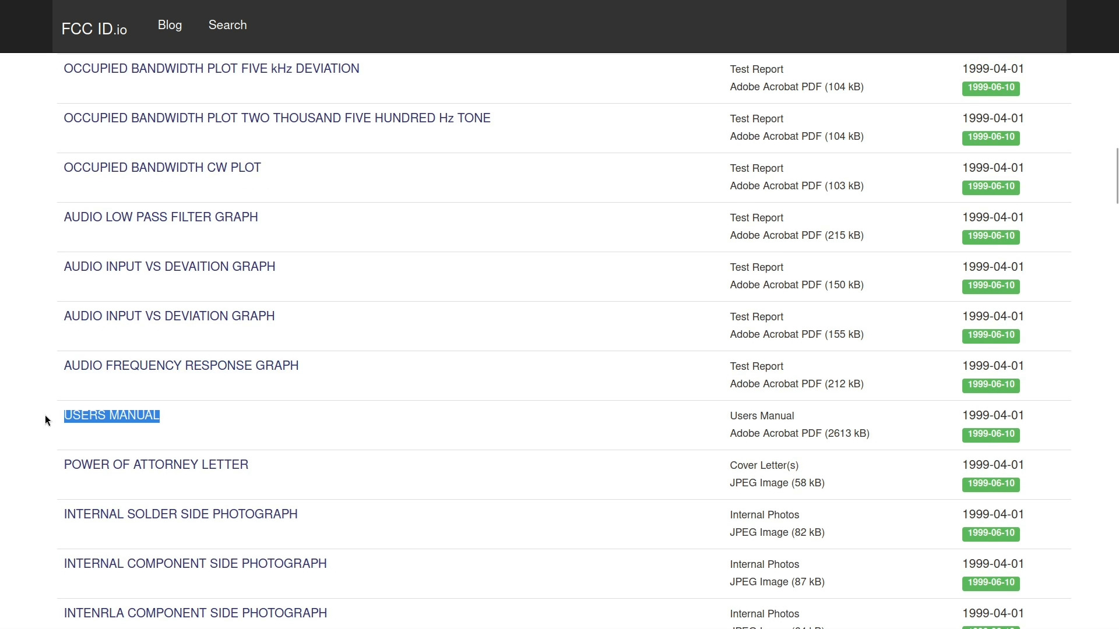Screen dimensions: 1119x629
Task: Open Audio Low Pass Filter Graph
Action: coord(160,217)
